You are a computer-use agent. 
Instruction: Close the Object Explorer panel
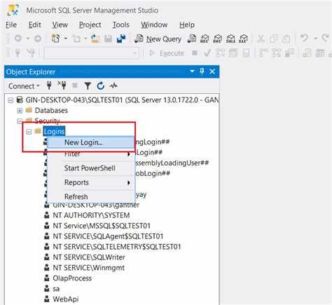point(212,72)
